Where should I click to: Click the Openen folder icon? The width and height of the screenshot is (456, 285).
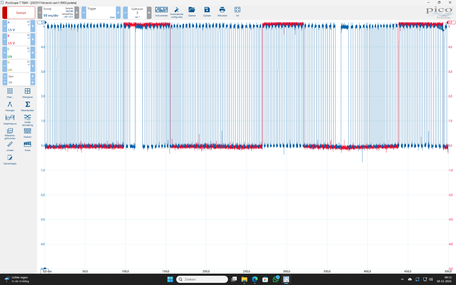[x=192, y=12]
